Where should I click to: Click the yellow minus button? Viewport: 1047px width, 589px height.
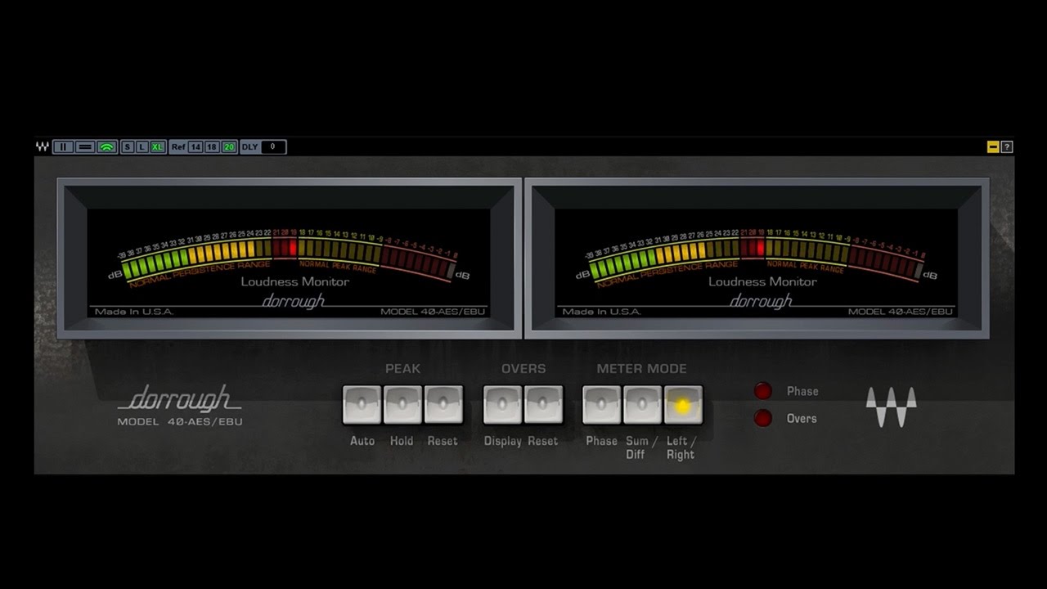pyautogui.click(x=993, y=147)
